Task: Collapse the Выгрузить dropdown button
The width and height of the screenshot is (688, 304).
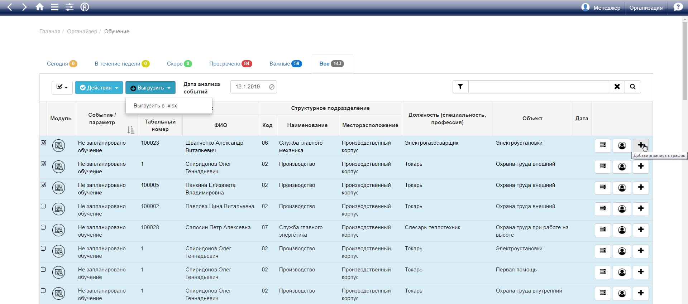Action: [x=150, y=88]
